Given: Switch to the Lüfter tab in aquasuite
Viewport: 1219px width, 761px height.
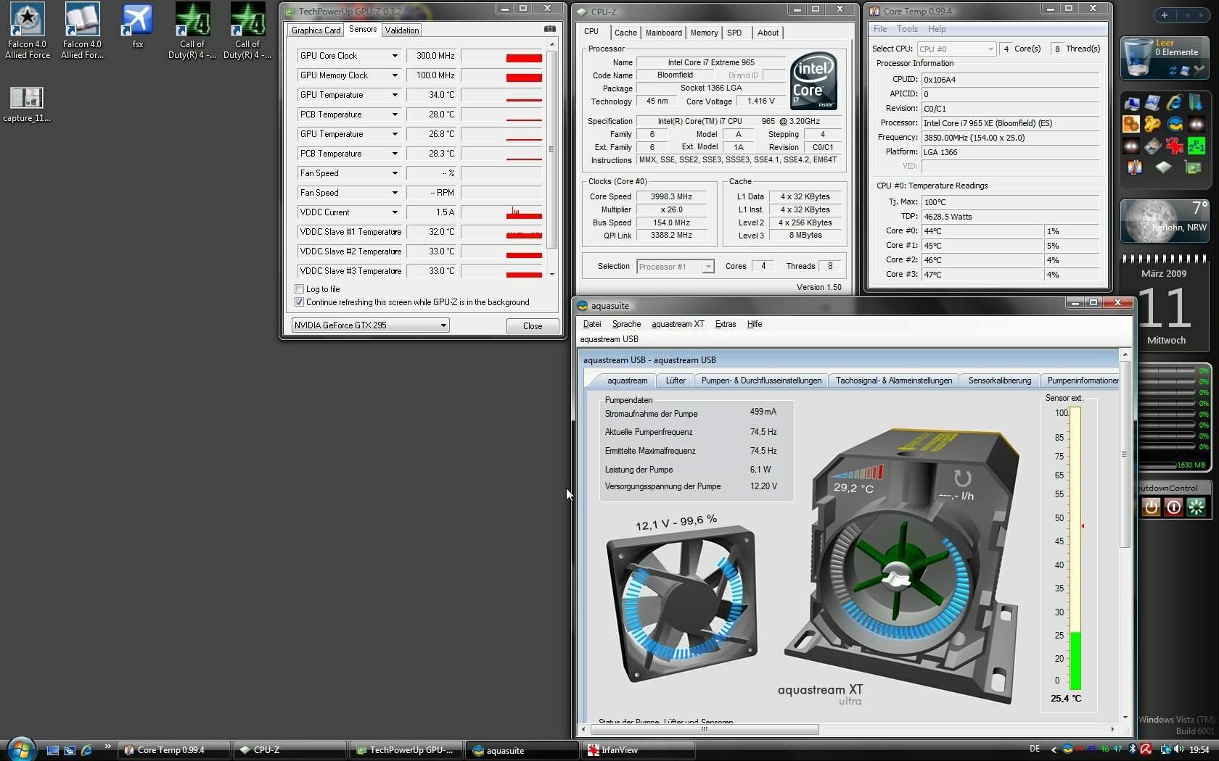Looking at the screenshot, I should tap(676, 380).
